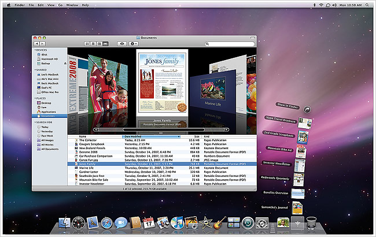This screenshot has width=376, height=237.
Task: Switch to list view
Action: coord(93,43)
